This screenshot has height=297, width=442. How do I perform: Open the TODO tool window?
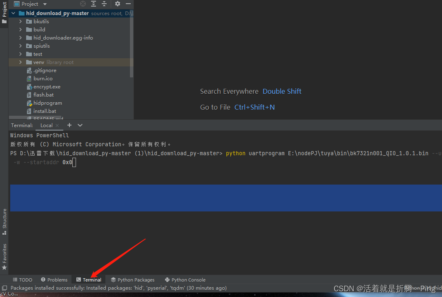pyautogui.click(x=22, y=280)
